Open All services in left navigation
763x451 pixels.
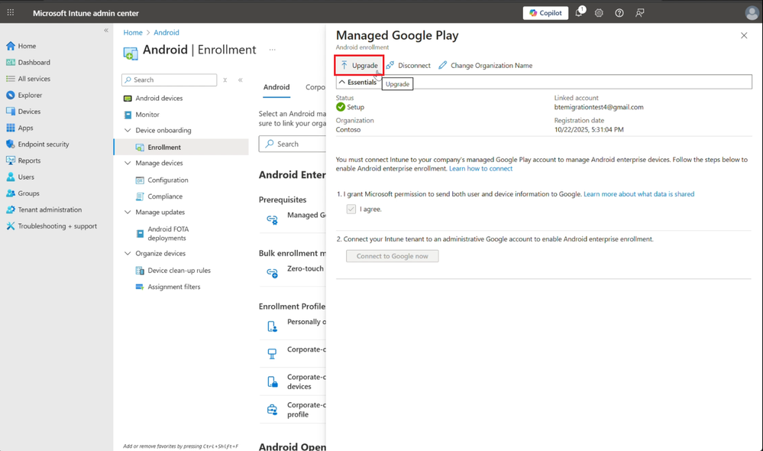[x=28, y=79]
